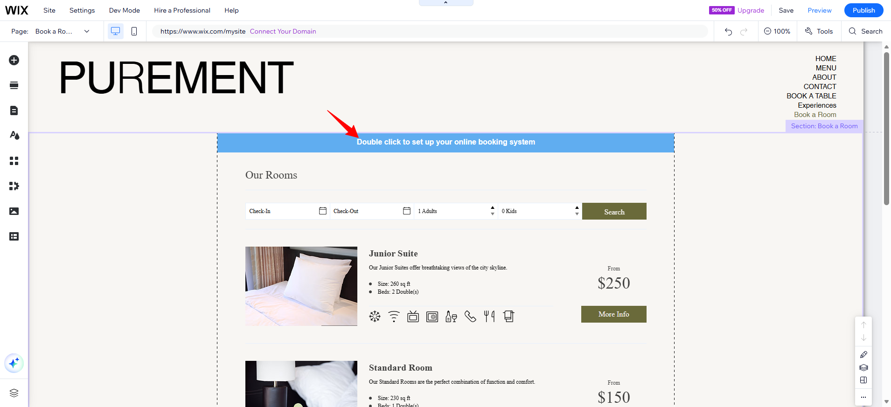Open the Site menu
This screenshot has height=407, width=891.
49,10
